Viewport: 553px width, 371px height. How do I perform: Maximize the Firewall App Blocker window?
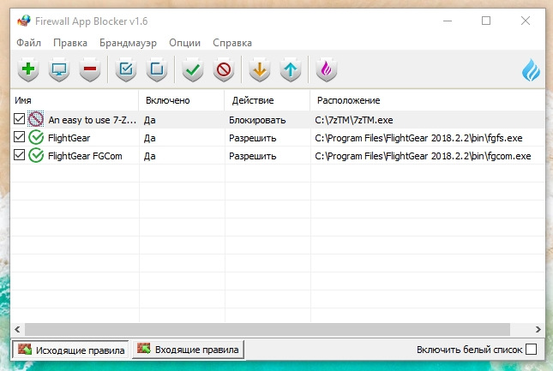[486, 21]
